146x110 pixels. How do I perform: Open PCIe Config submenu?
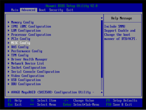tap(21, 39)
